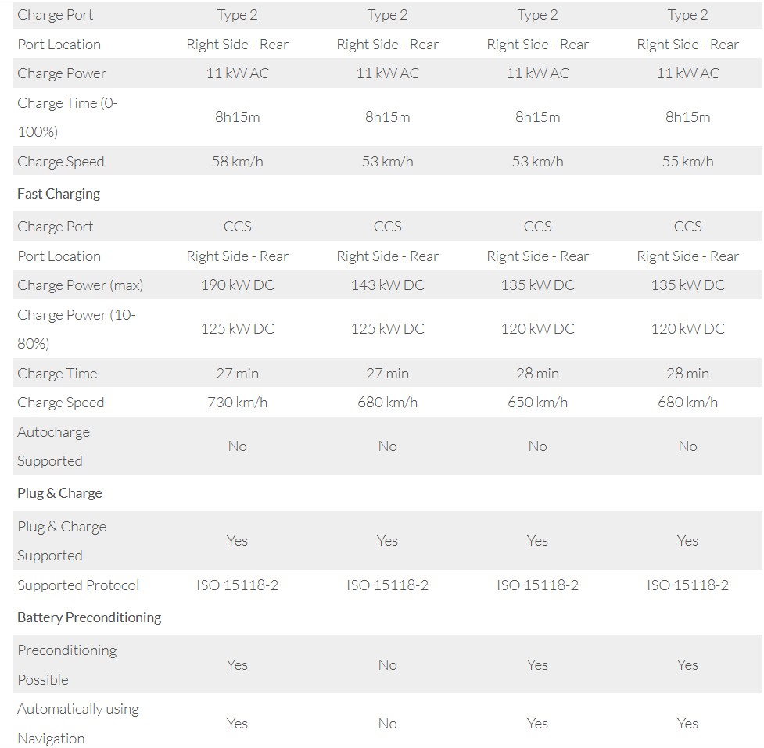764x748 pixels.
Task: Select the Autocharge Supported row label
Action: coord(53,446)
